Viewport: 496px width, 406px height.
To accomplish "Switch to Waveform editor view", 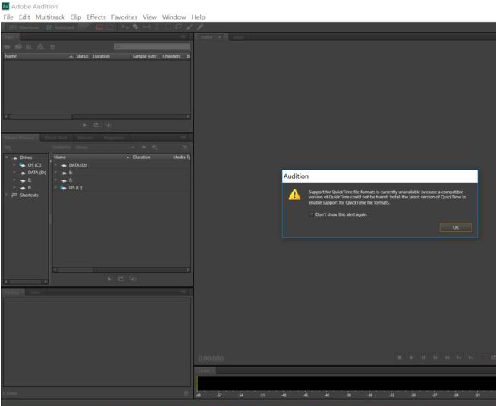I will 24,27.
